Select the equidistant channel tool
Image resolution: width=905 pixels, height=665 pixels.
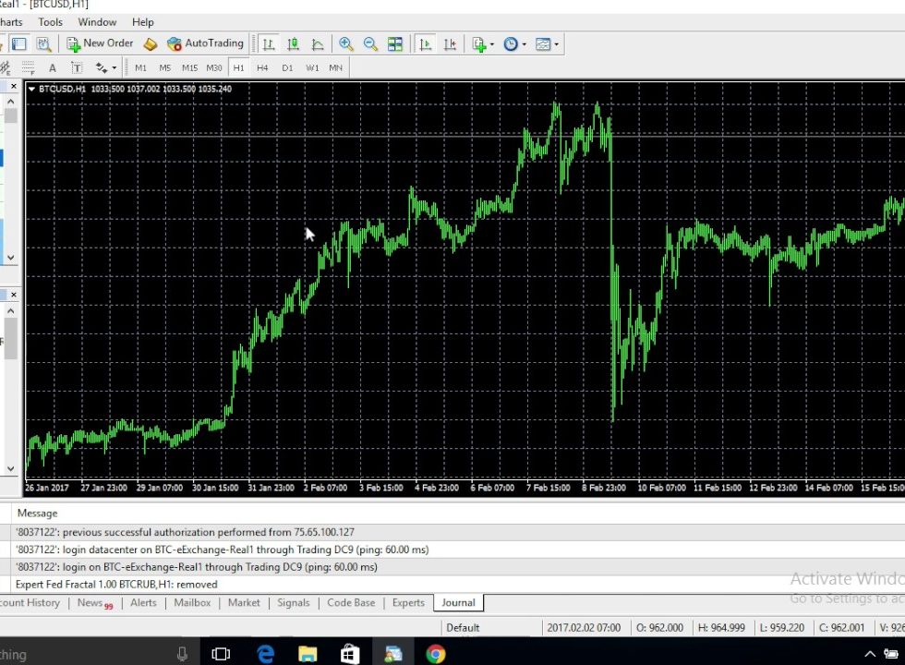(x=5, y=68)
